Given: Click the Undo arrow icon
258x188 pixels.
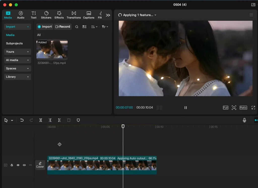Looking at the screenshot, I should [22, 120].
